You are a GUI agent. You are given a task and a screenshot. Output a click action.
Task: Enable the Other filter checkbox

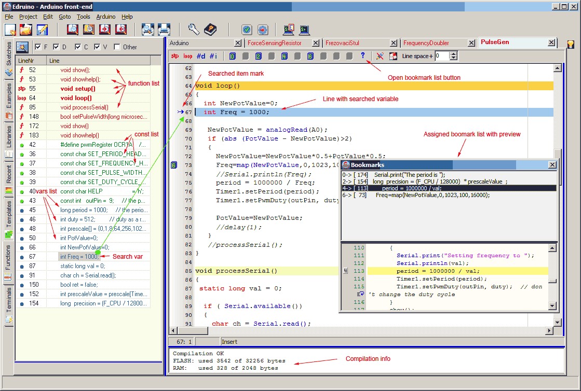[117, 47]
